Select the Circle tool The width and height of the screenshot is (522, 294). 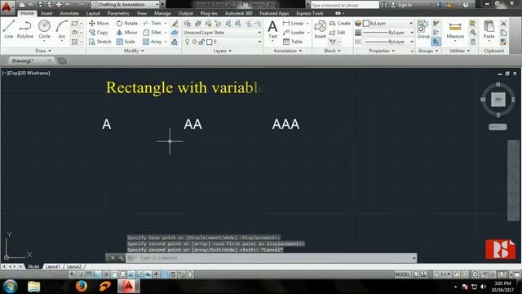coord(44,29)
